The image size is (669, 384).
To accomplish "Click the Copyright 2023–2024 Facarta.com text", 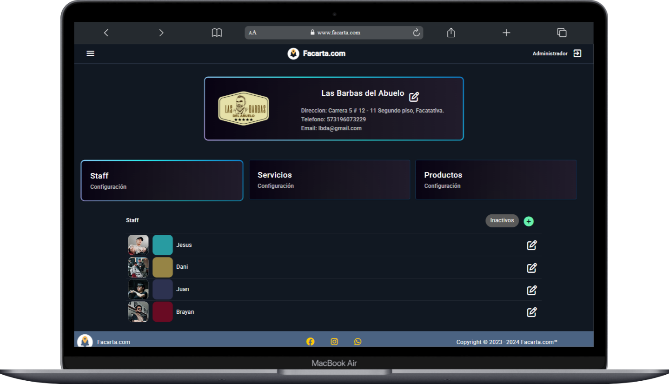I will (x=507, y=342).
